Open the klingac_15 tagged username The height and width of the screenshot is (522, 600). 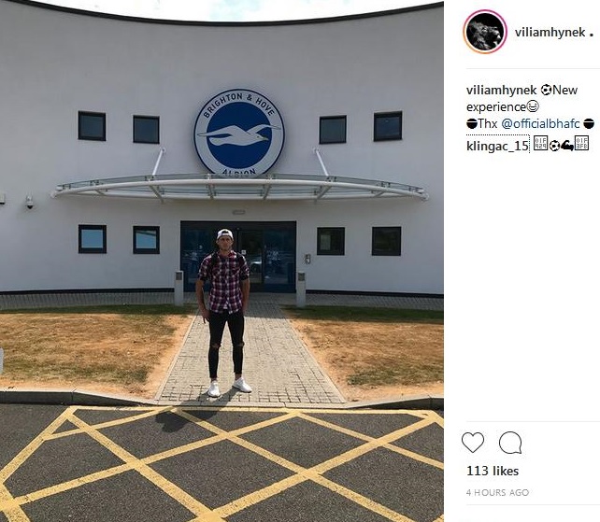(497, 146)
